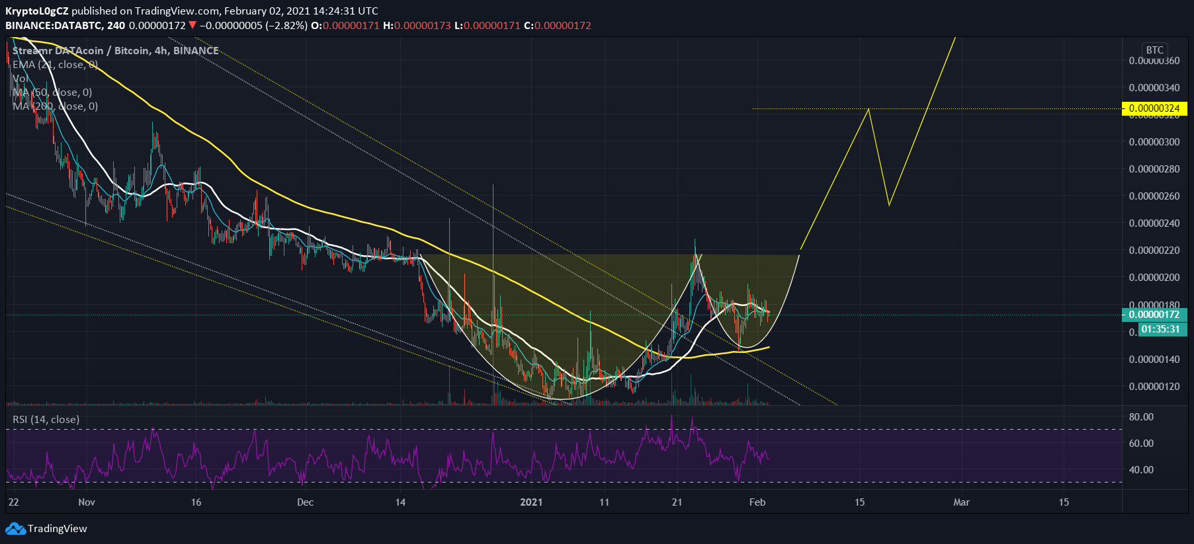Click the Nov date label on time axis
Image resolution: width=1194 pixels, height=544 pixels.
point(87,502)
